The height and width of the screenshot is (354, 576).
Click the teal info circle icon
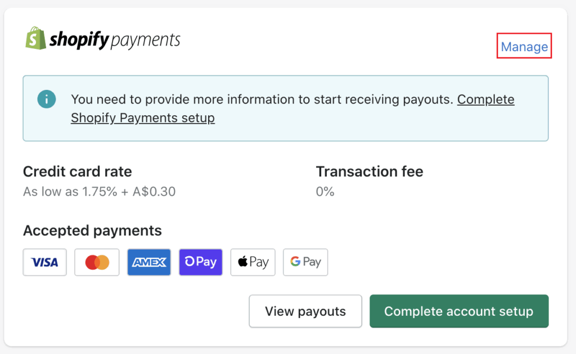(x=47, y=99)
